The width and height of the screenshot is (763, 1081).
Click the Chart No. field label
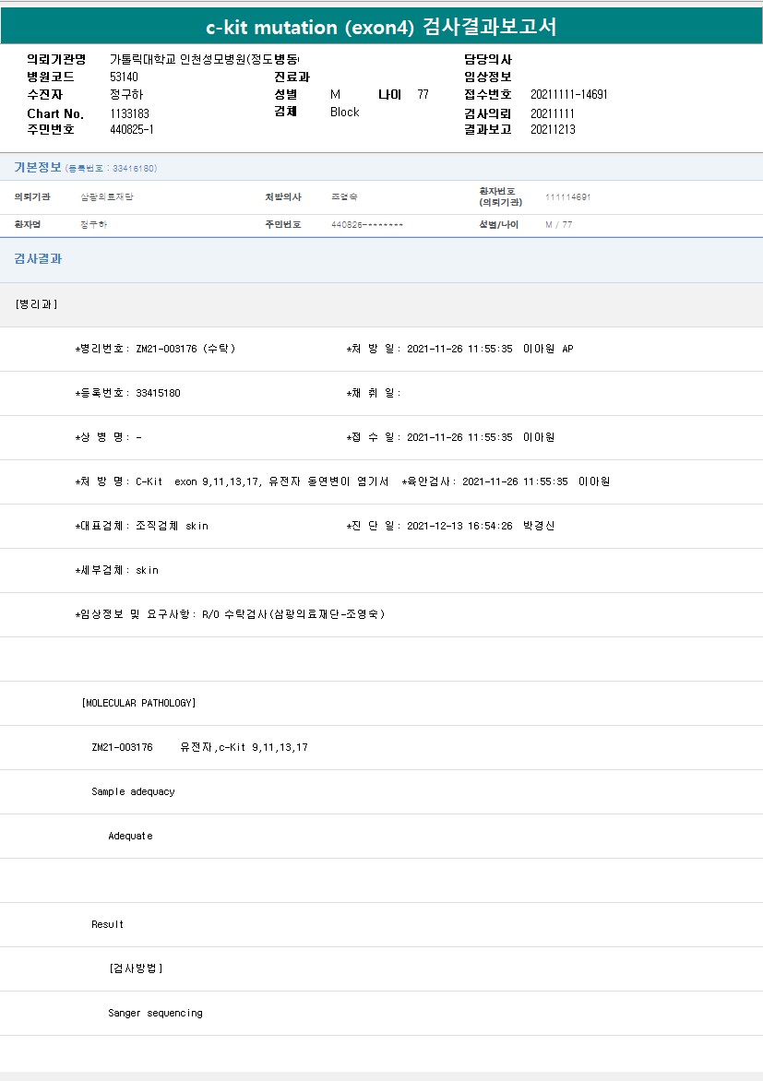click(55, 113)
